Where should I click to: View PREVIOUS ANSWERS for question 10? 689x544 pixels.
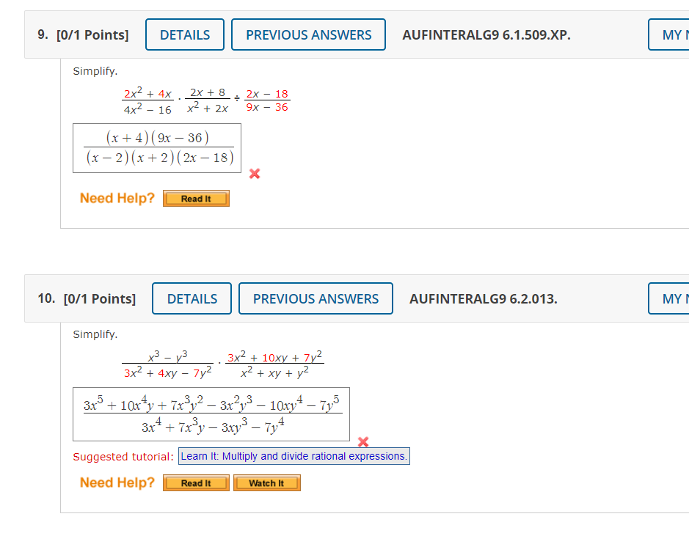click(316, 298)
